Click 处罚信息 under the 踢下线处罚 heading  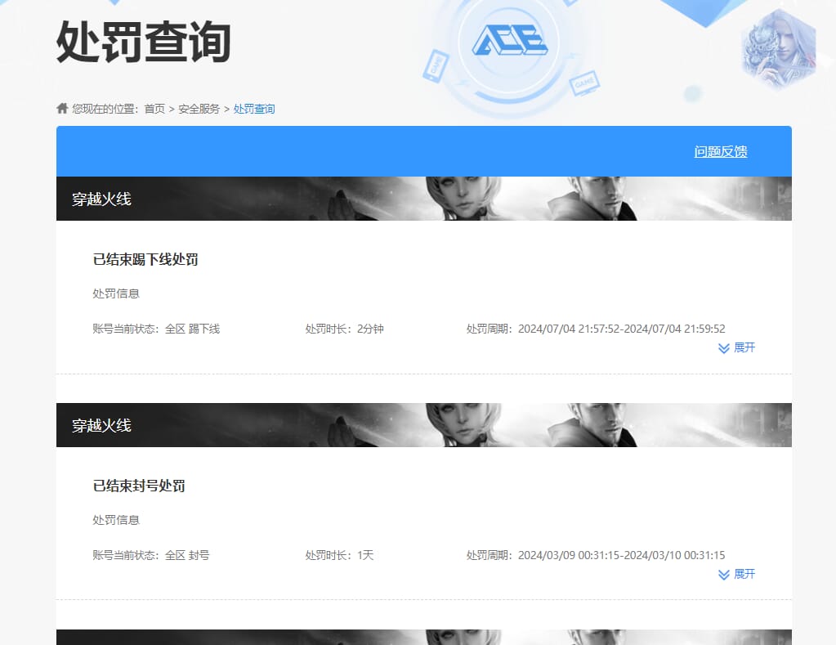116,293
